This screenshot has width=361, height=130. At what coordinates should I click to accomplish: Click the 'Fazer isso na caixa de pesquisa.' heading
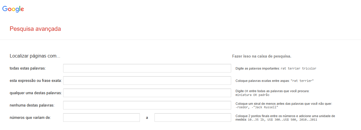point(261,56)
